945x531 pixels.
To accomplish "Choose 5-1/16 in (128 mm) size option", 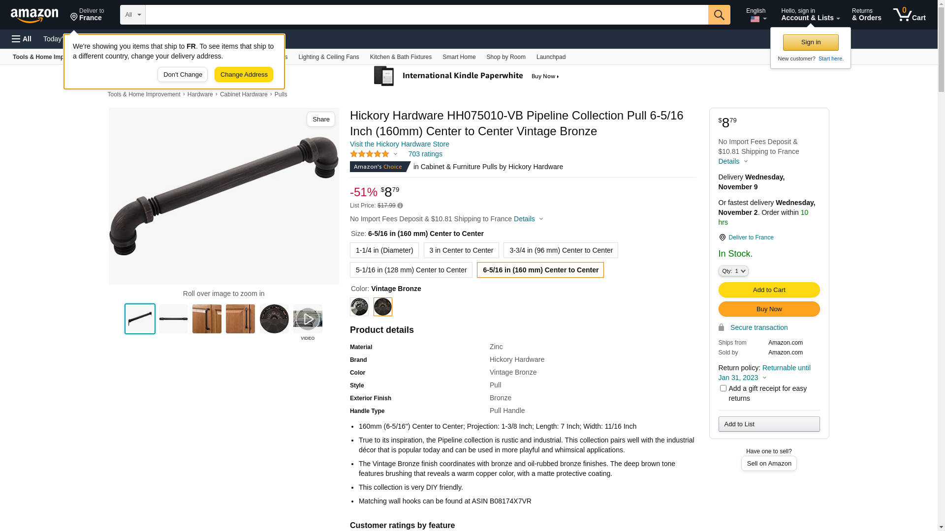I will pos(411,270).
